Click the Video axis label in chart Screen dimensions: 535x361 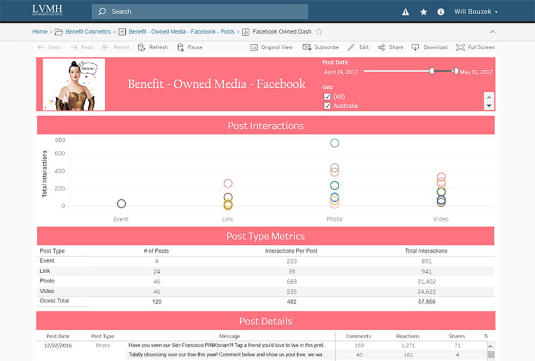point(441,219)
